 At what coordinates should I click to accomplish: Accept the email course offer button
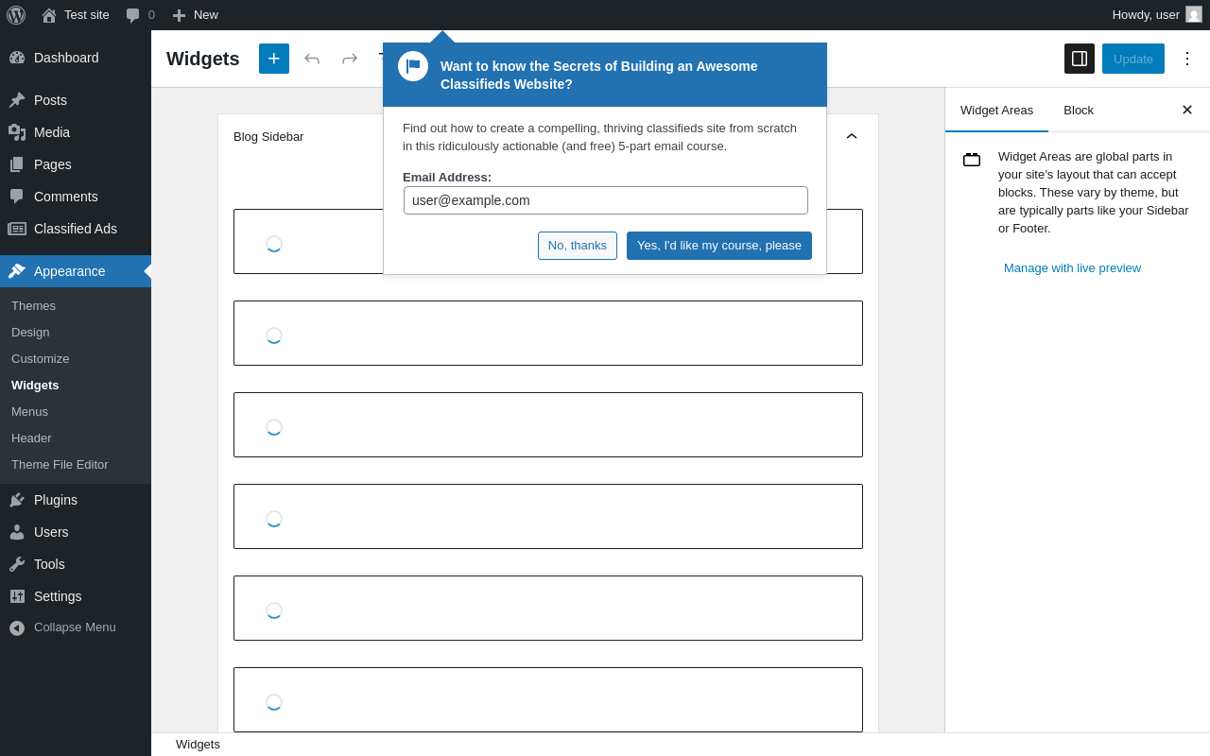pos(719,246)
